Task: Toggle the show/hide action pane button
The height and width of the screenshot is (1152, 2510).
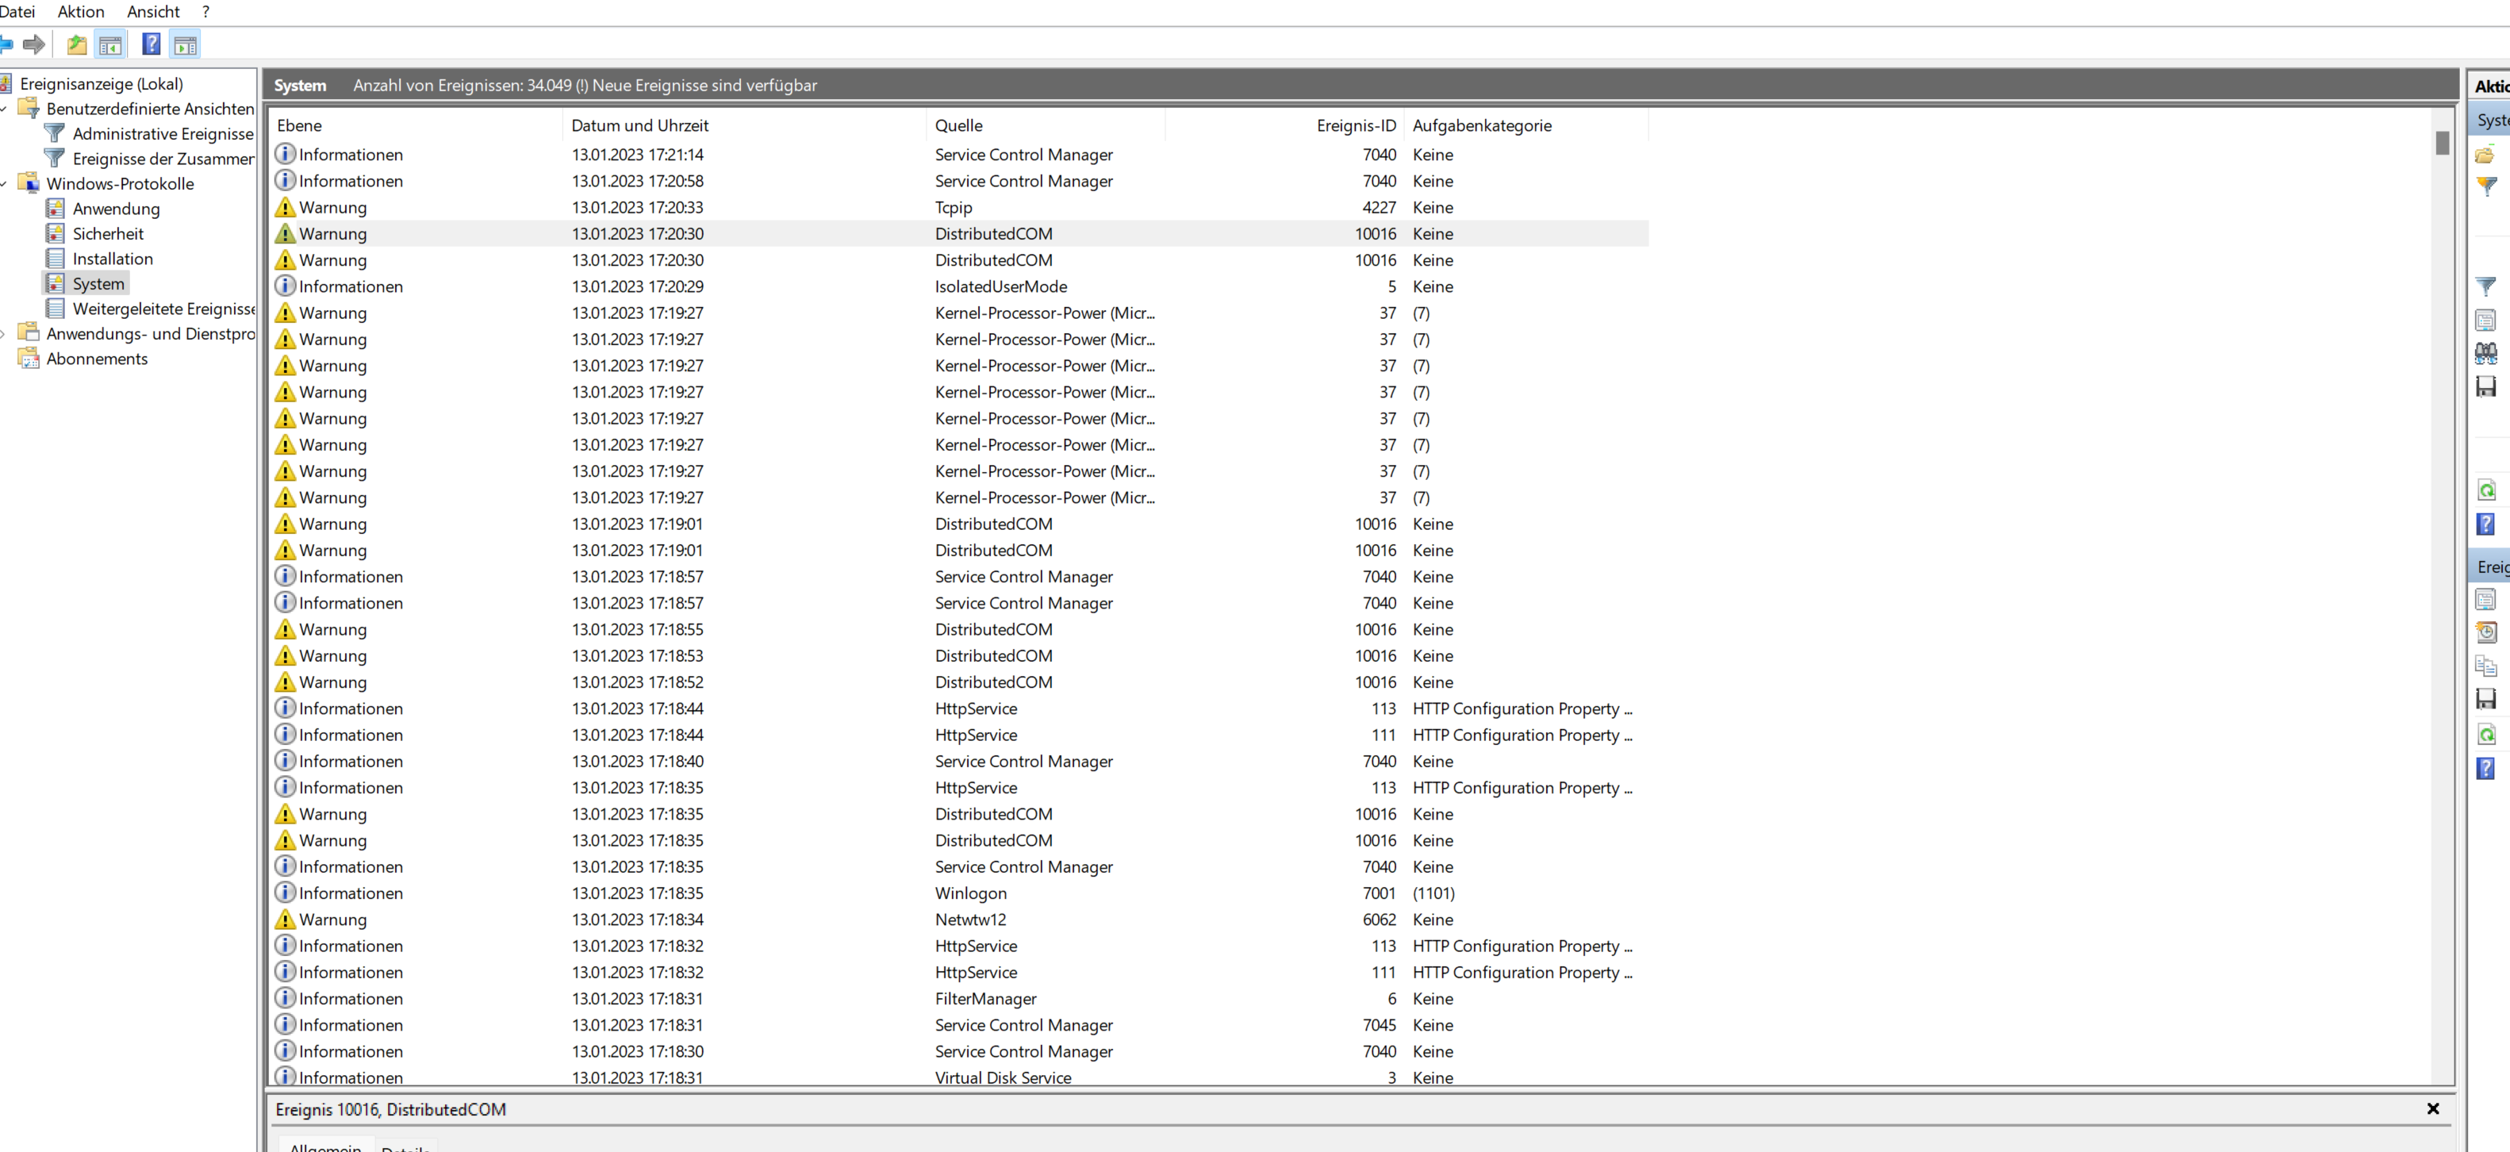Action: (x=185, y=45)
